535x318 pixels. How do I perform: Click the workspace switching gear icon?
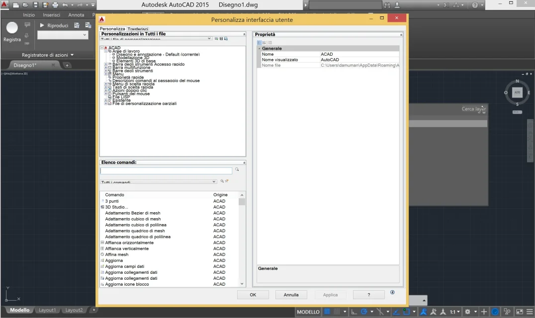[467, 312]
